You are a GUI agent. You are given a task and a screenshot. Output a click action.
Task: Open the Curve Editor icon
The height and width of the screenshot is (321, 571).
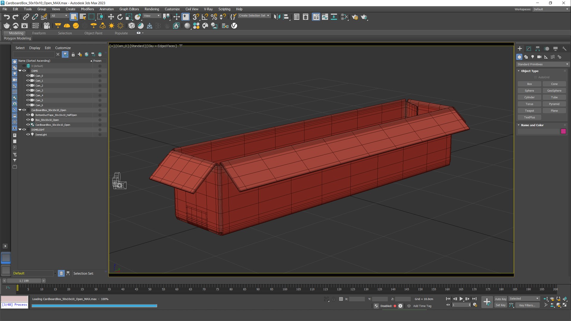tap(325, 17)
